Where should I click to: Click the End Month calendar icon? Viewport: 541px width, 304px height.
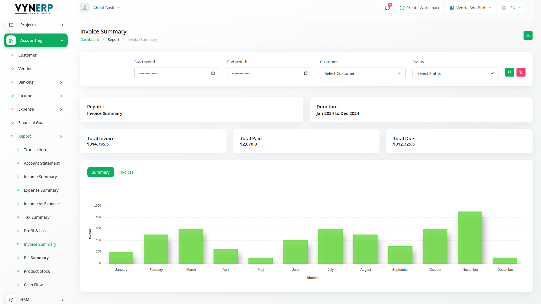coord(306,73)
